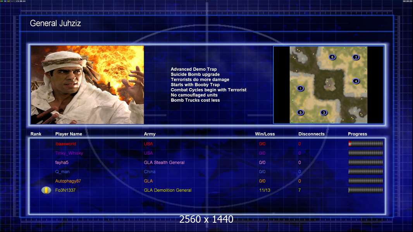
Task: Click the General Juhziz portrait image
Action: pyautogui.click(x=88, y=85)
